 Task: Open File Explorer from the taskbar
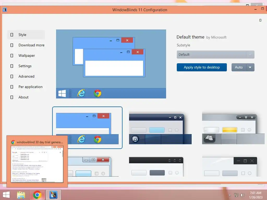(21, 195)
